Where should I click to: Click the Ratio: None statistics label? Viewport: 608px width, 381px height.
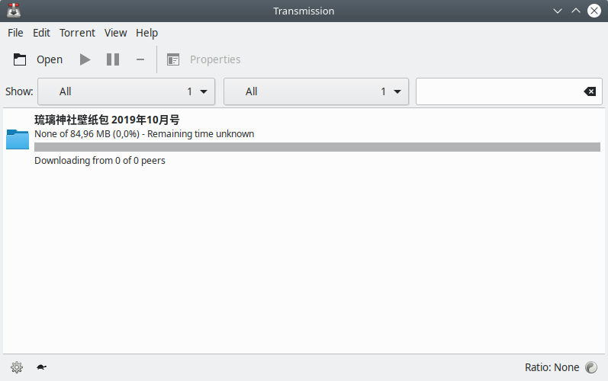pyautogui.click(x=552, y=367)
